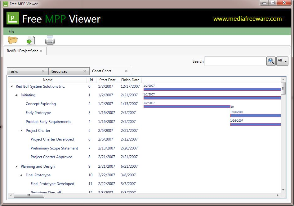Click inside the Search input field
The height and width of the screenshot is (206, 294).
[x=235, y=61]
